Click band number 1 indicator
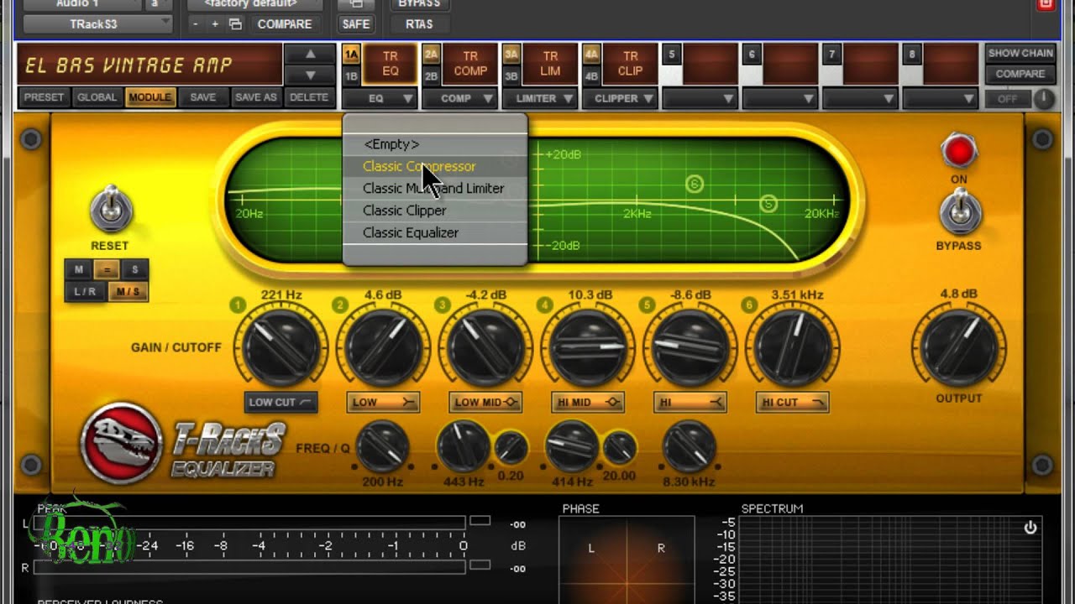The width and height of the screenshot is (1075, 604). pos(239,305)
